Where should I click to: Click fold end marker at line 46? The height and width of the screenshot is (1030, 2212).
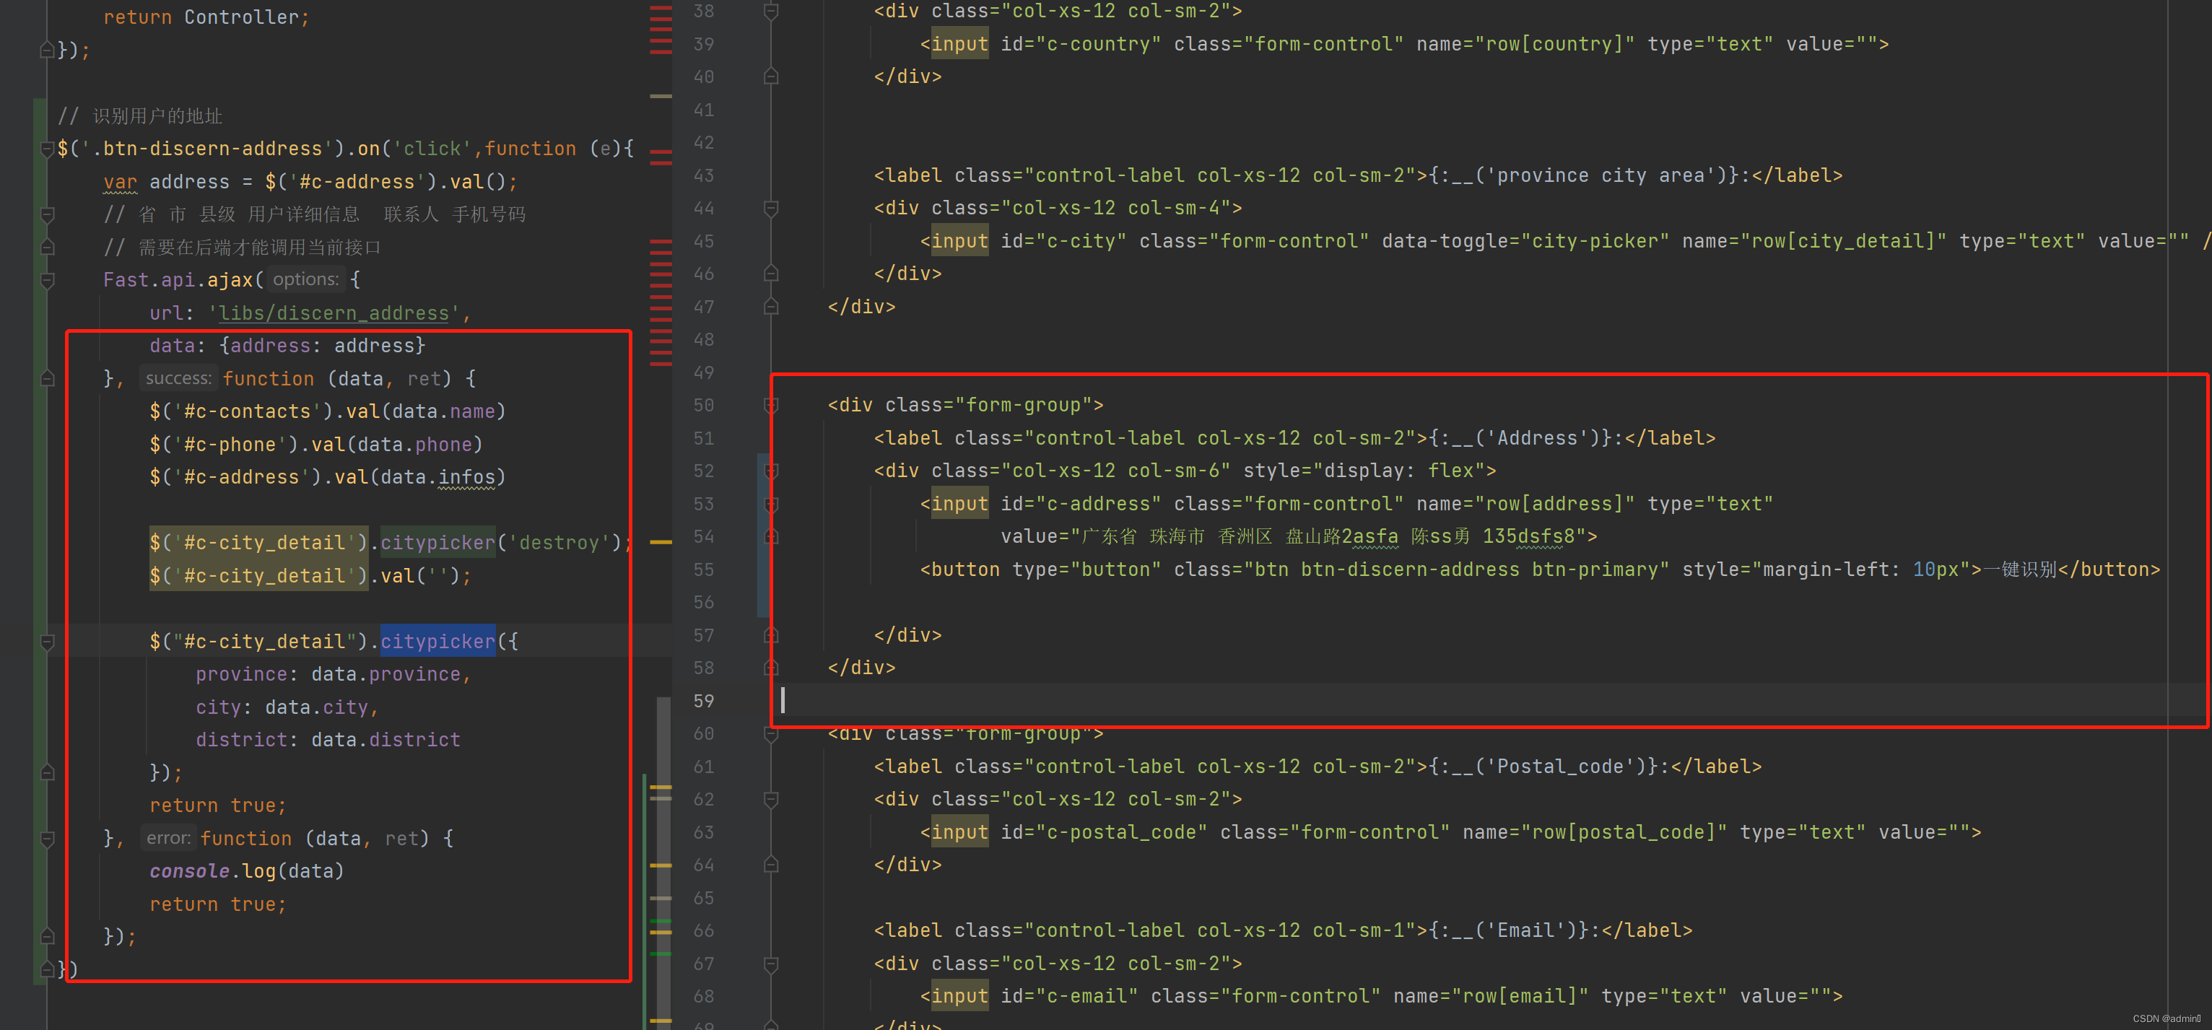click(x=771, y=274)
